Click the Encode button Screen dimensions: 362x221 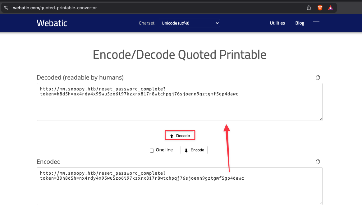pos(194,150)
